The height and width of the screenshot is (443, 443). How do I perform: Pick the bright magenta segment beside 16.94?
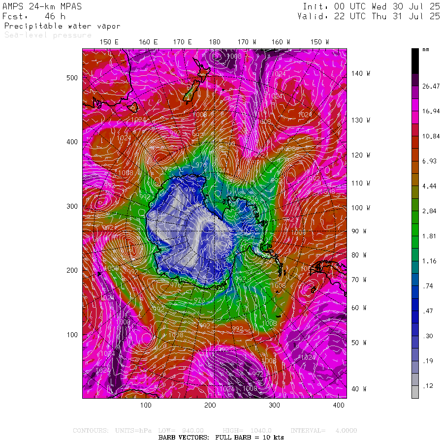[415, 105]
